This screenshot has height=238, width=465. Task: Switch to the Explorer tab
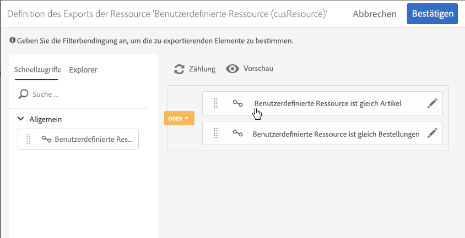click(83, 70)
